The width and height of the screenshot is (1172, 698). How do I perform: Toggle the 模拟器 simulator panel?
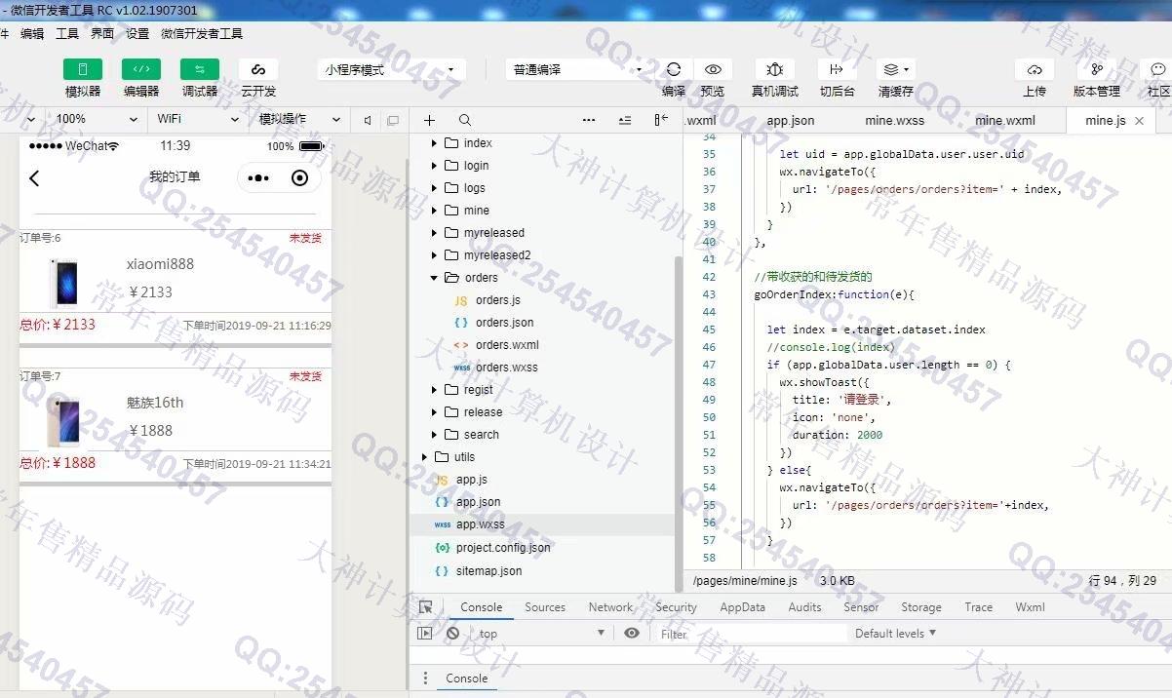tap(83, 69)
